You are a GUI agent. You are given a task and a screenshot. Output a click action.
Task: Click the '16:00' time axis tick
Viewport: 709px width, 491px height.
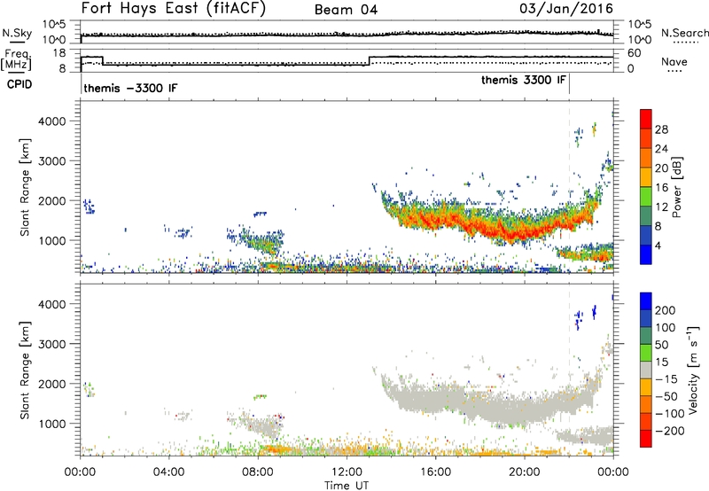(435, 472)
